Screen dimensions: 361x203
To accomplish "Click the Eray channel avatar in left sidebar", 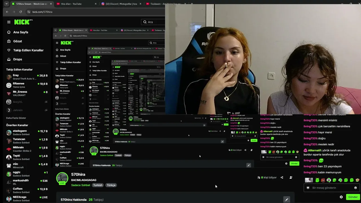I will point(9,77).
